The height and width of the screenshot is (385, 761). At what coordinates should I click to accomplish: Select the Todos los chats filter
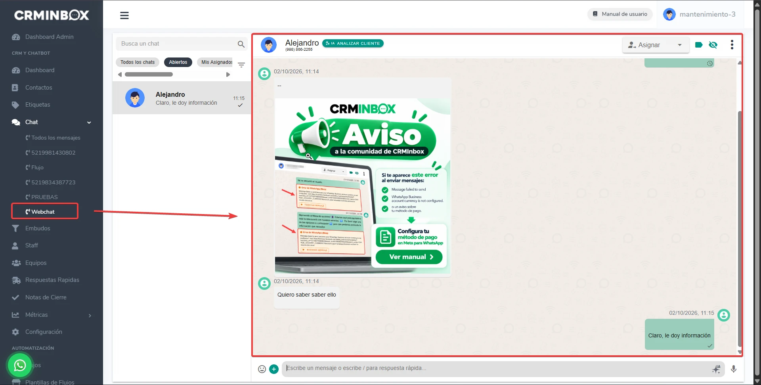point(138,62)
